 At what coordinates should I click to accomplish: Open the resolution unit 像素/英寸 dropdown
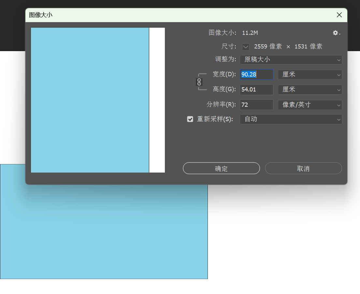click(310, 105)
